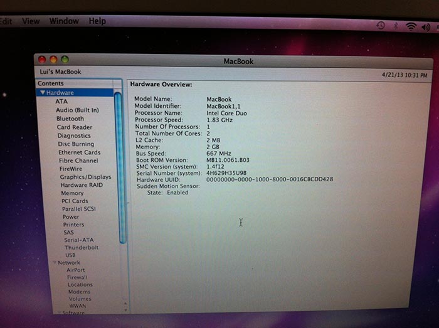The image size is (439, 328).
Task: Select SAS entry
Action: 68,232
